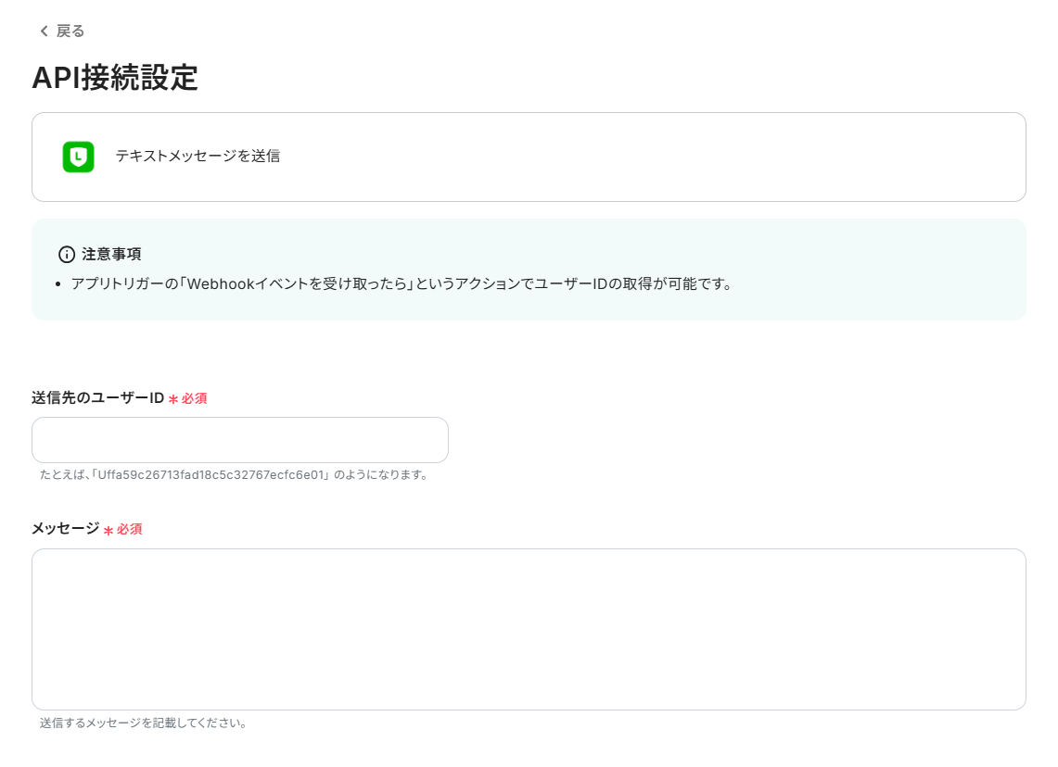Click the 送信するメッセージを記載してください helper text
This screenshot has width=1058, height=767.
[x=142, y=723]
